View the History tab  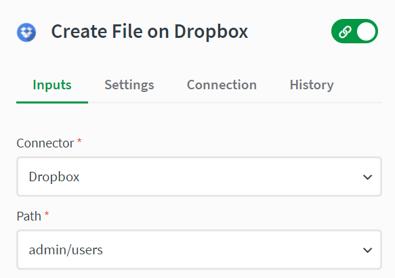point(312,85)
